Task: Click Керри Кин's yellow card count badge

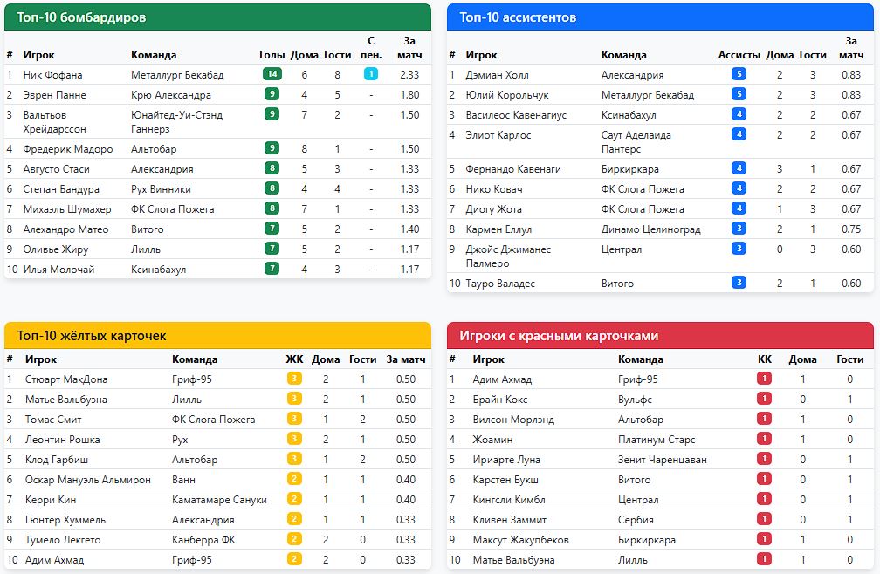Action: click(x=294, y=500)
